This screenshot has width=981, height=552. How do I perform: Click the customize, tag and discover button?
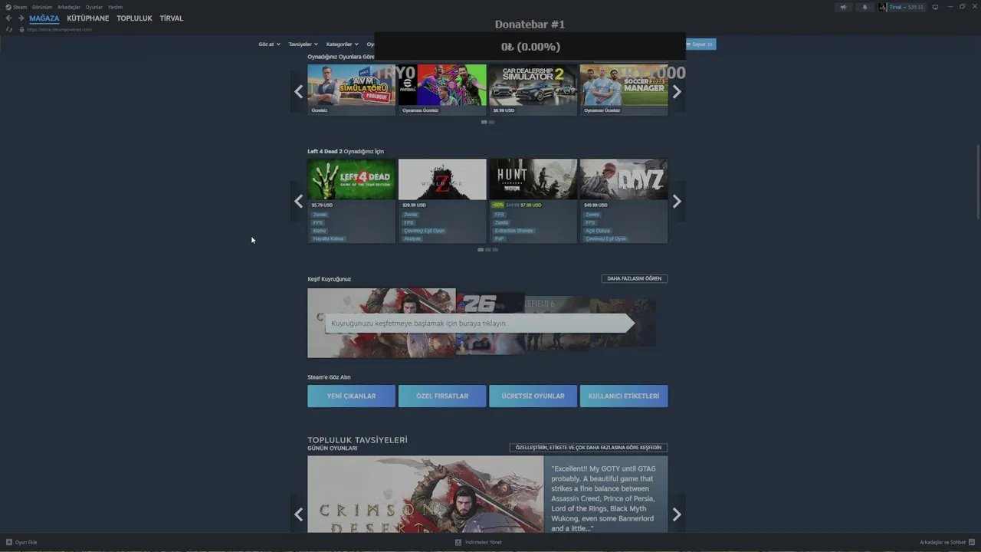589,448
